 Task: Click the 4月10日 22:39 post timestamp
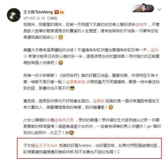(34, 18)
